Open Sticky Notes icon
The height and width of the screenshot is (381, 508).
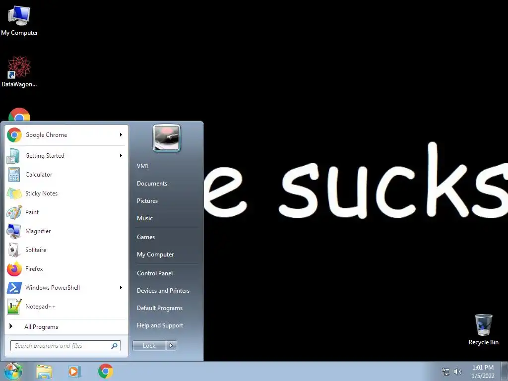[x=14, y=193]
